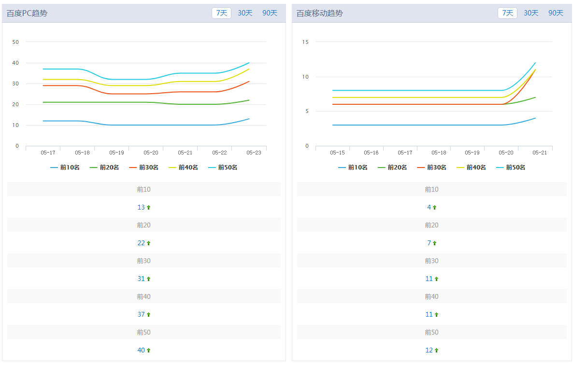Image resolution: width=573 pixels, height=365 pixels.
Task: Open PC 前50 keyword count 40
Action: (141, 350)
